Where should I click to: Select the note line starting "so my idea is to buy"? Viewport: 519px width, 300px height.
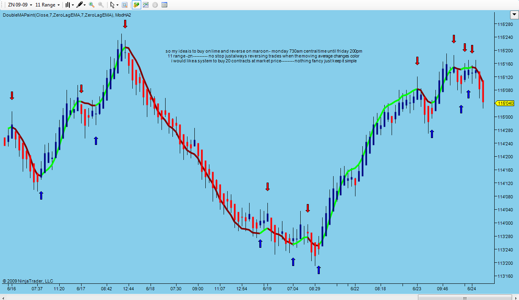tap(264, 51)
